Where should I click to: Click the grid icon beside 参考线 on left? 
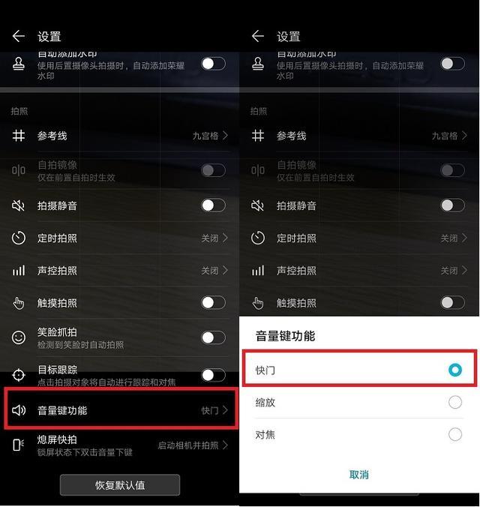coord(19,136)
